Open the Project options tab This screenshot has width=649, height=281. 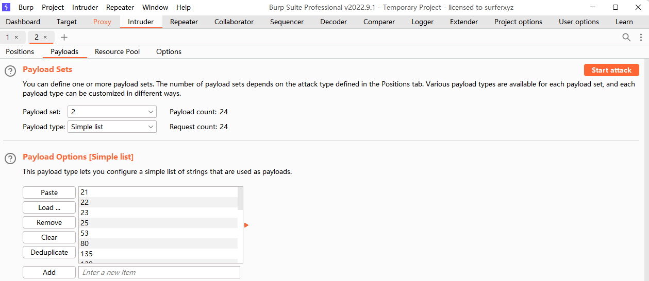[x=518, y=22]
